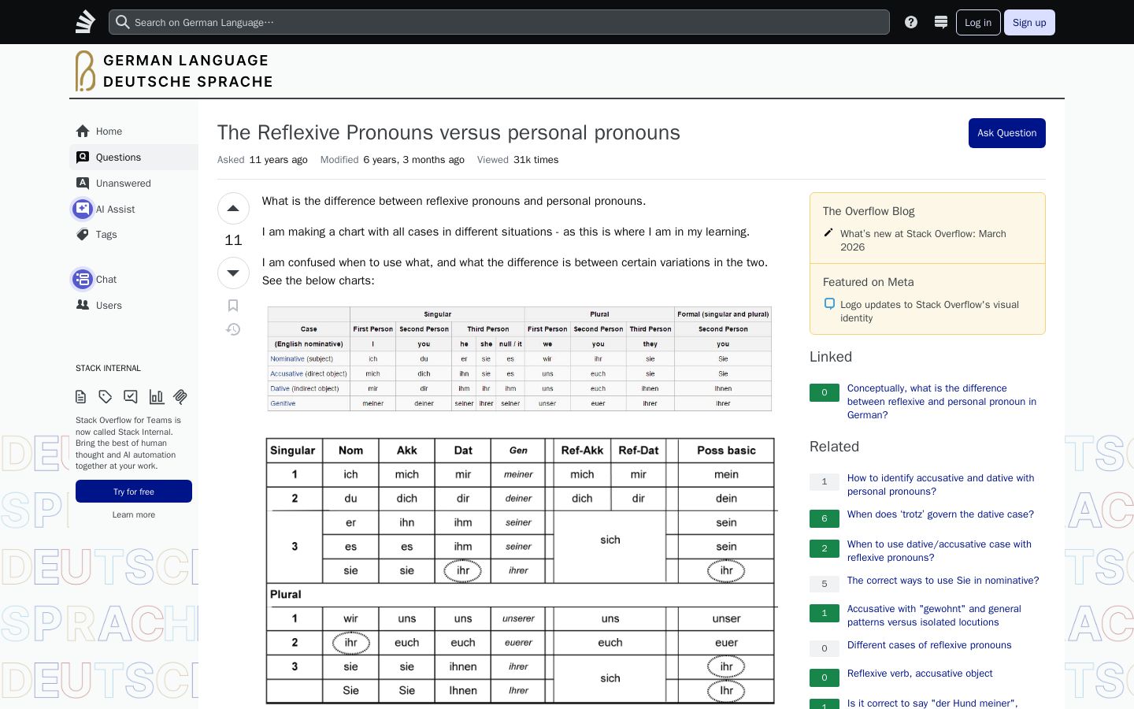Click the bar chart icon under Stack Internal
The width and height of the screenshot is (1134, 709).
[157, 396]
